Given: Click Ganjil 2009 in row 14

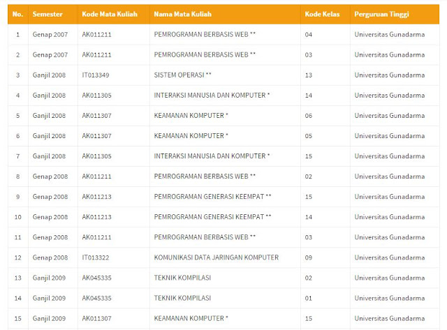Looking at the screenshot, I should pyautogui.click(x=49, y=299).
